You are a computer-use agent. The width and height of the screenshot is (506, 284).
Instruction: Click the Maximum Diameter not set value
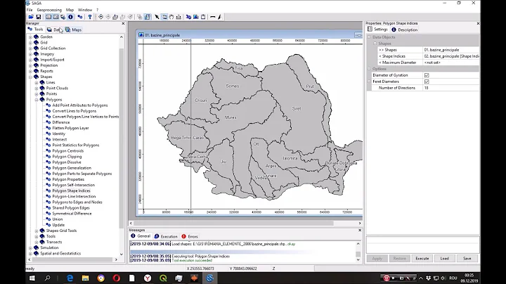pos(451,63)
